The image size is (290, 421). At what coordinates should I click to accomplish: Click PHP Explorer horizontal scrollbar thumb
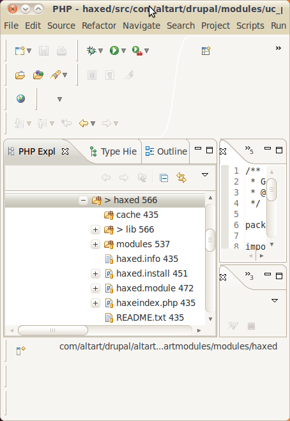53,330
